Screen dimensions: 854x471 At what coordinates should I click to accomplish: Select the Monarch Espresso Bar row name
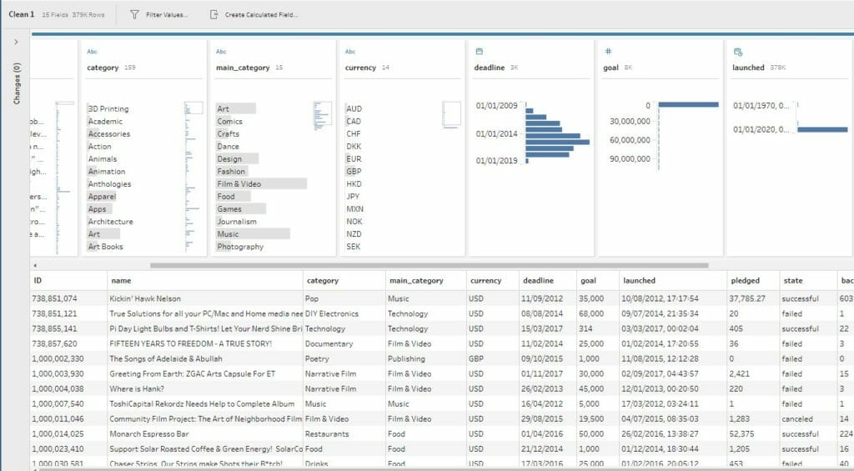[x=148, y=434]
